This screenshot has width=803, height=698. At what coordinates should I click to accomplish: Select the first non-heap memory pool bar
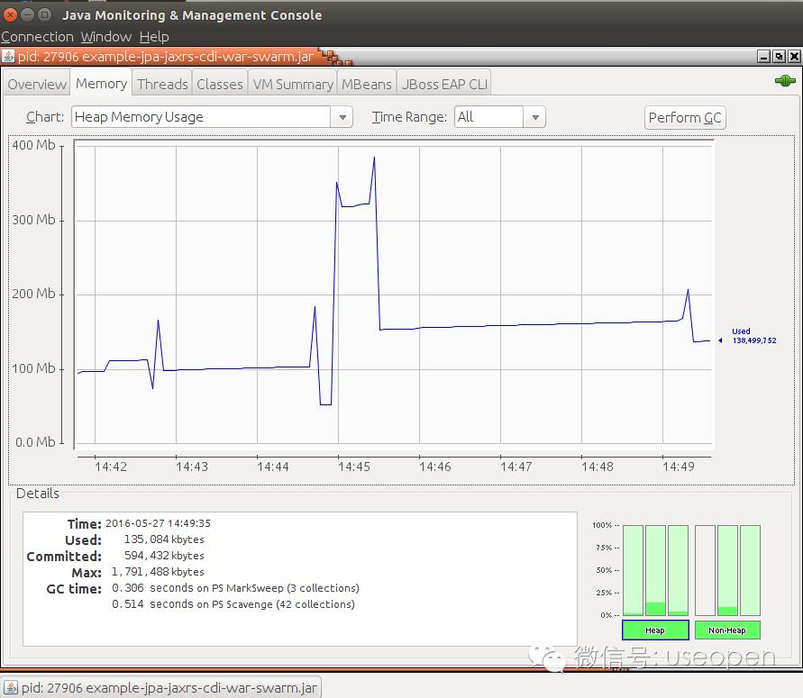point(705,570)
